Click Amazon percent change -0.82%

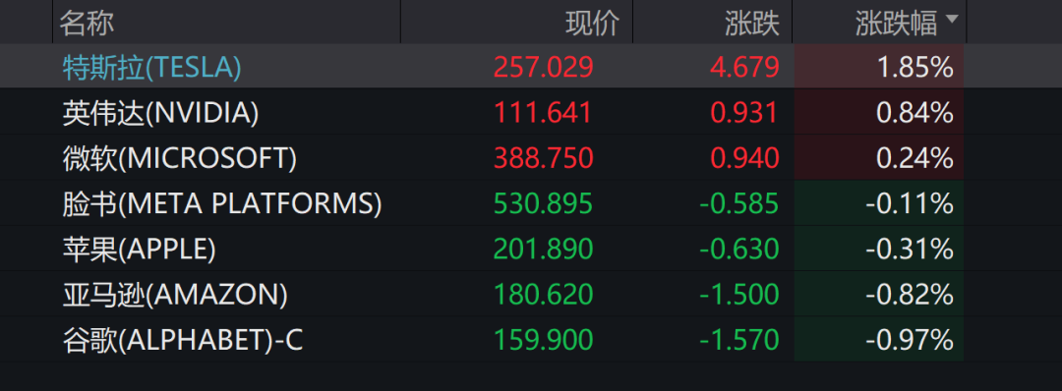pos(910,295)
